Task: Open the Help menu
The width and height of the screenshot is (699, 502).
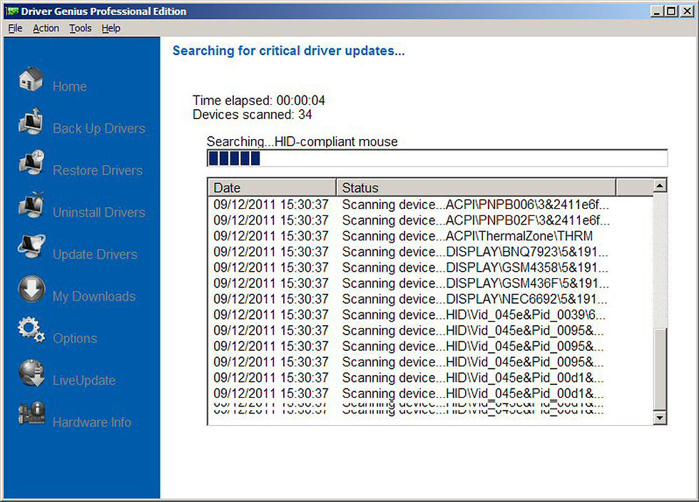Action: pos(111,28)
